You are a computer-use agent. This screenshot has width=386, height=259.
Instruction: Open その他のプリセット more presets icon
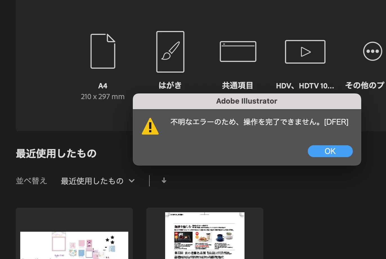pyautogui.click(x=372, y=51)
